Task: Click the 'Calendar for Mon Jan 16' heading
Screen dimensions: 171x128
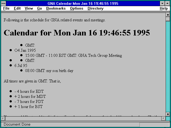Action: (77, 33)
